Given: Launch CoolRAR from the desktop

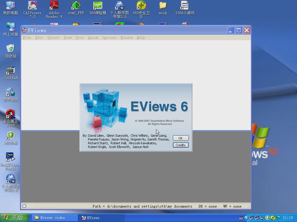Looking at the screenshot, I should click(11, 73).
